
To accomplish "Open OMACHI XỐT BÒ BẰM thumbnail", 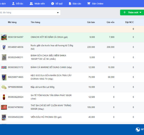I will click(x=4, y=37).
